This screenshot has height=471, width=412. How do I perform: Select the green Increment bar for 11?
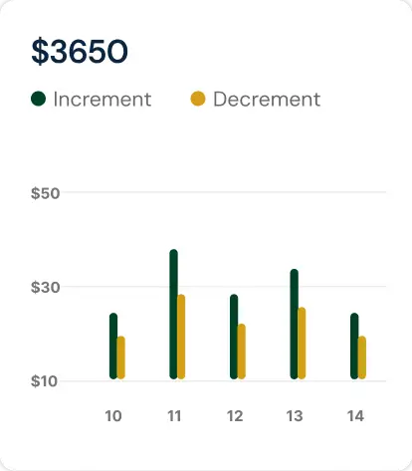(x=173, y=314)
